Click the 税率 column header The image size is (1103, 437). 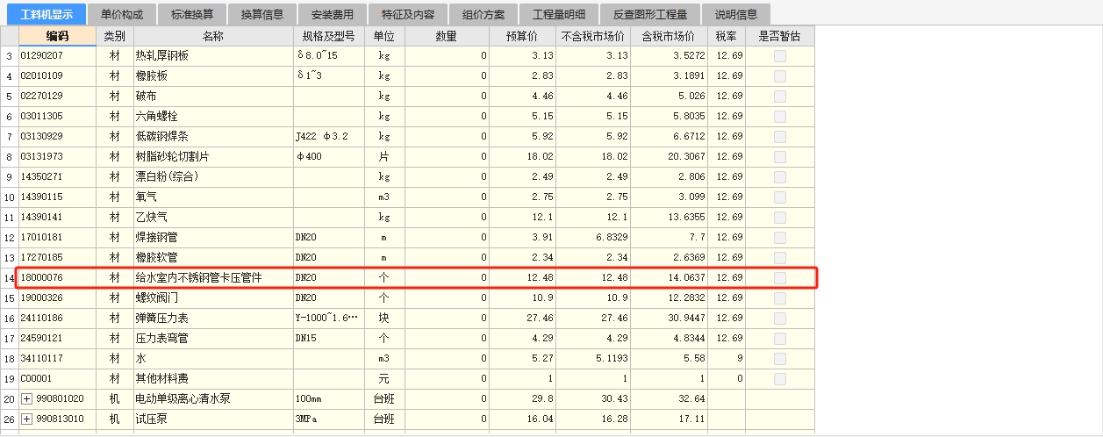click(x=727, y=36)
